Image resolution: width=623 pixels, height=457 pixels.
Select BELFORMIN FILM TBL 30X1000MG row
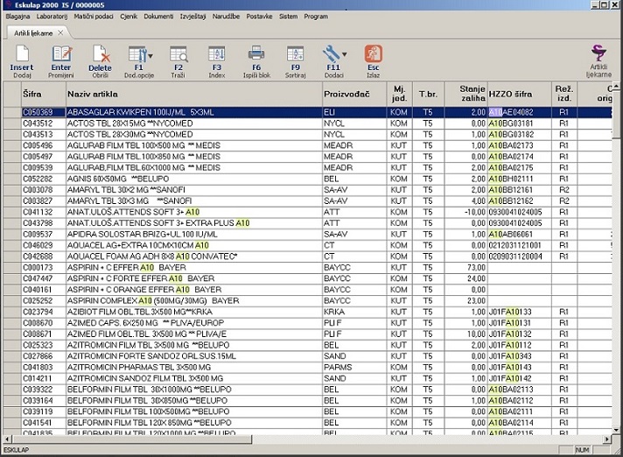point(307,390)
